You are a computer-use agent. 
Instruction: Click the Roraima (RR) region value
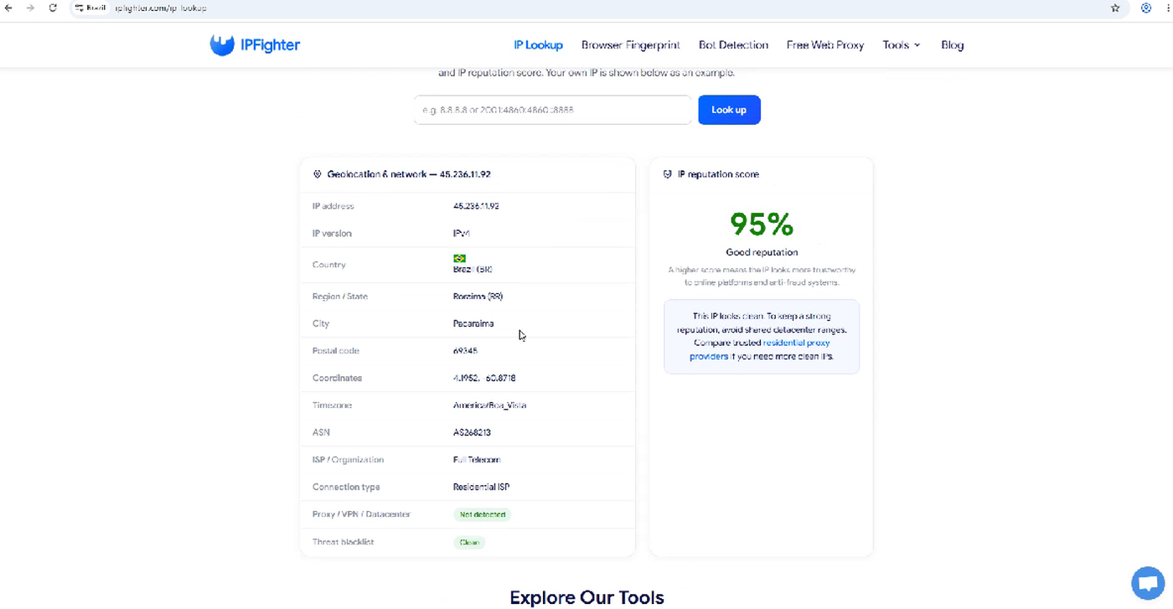[x=478, y=297]
